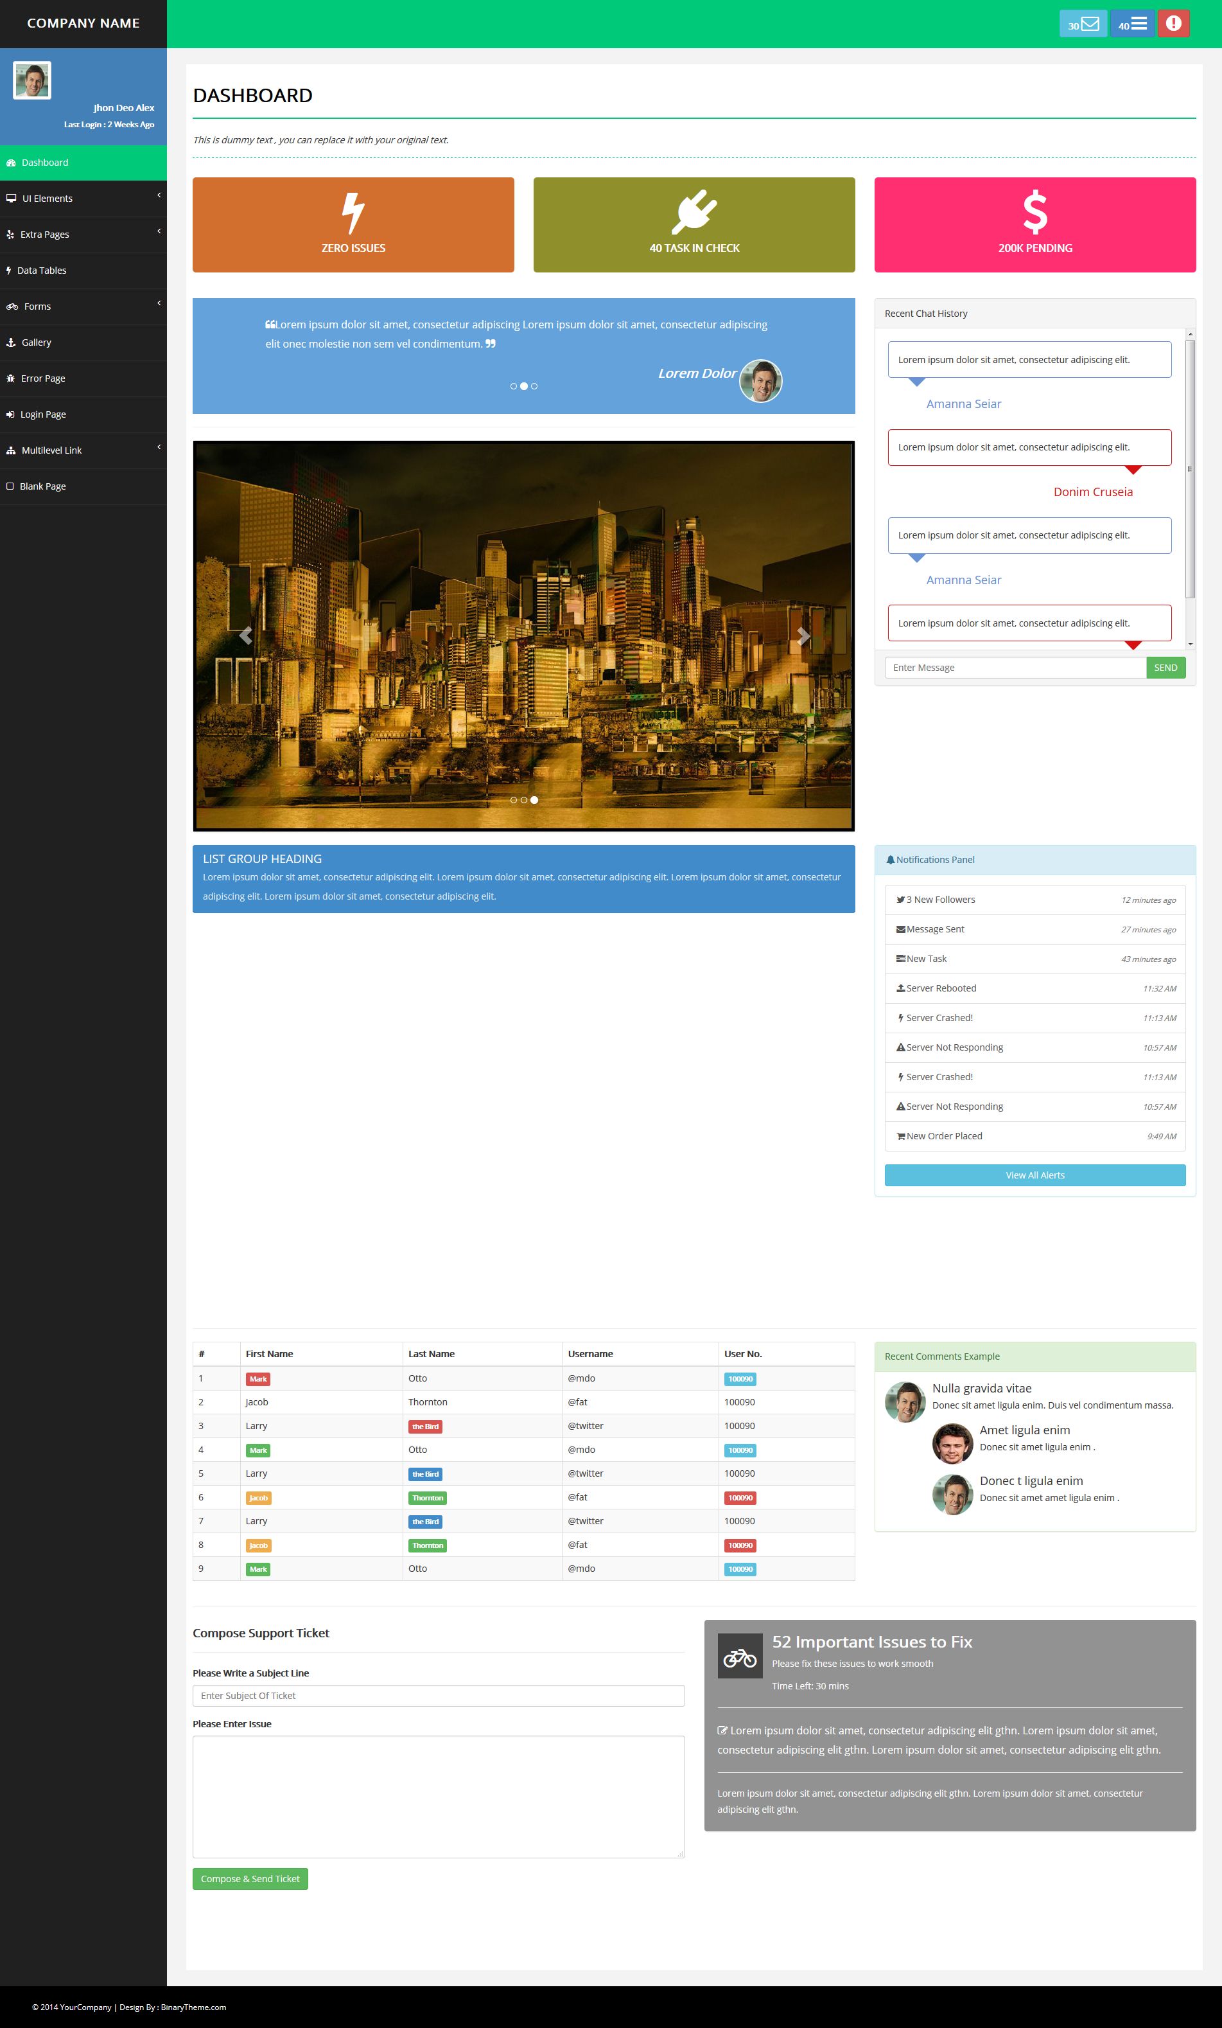Focus the Please Enter Issue text area
Screen dimensions: 1222x2028
(439, 1797)
